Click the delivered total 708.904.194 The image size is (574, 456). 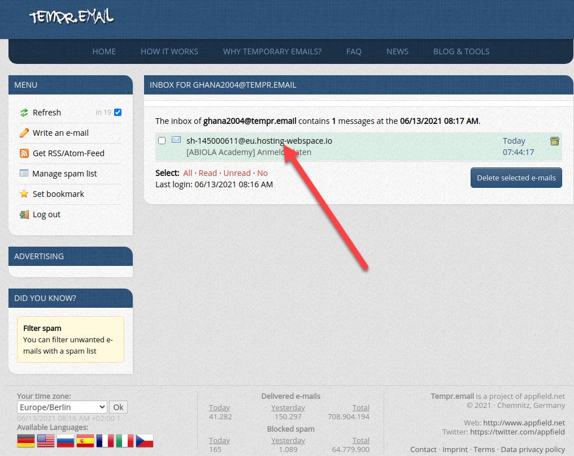coord(349,417)
